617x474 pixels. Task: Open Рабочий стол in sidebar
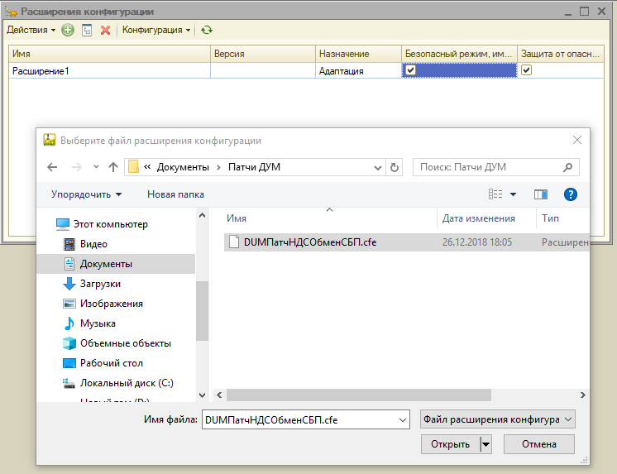[x=112, y=363]
